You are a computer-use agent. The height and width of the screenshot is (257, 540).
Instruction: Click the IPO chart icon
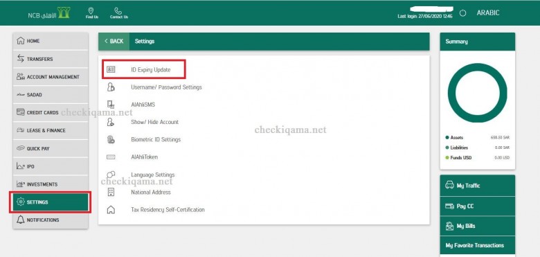[x=21, y=166]
